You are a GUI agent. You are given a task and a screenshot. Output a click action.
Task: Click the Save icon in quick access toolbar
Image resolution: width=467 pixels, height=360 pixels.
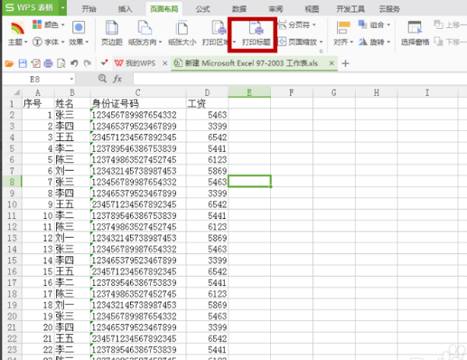pos(23,63)
